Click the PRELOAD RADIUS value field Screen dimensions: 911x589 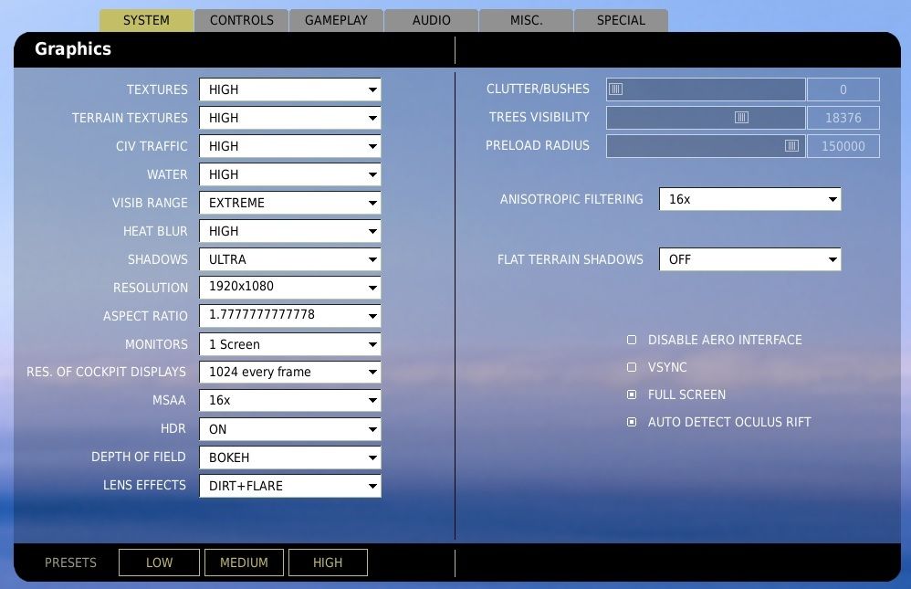point(843,146)
